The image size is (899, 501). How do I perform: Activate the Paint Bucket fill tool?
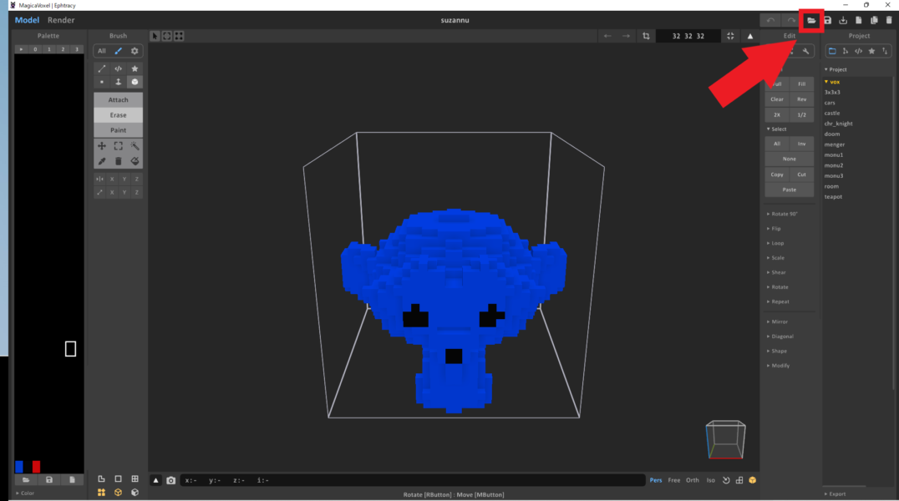135,161
